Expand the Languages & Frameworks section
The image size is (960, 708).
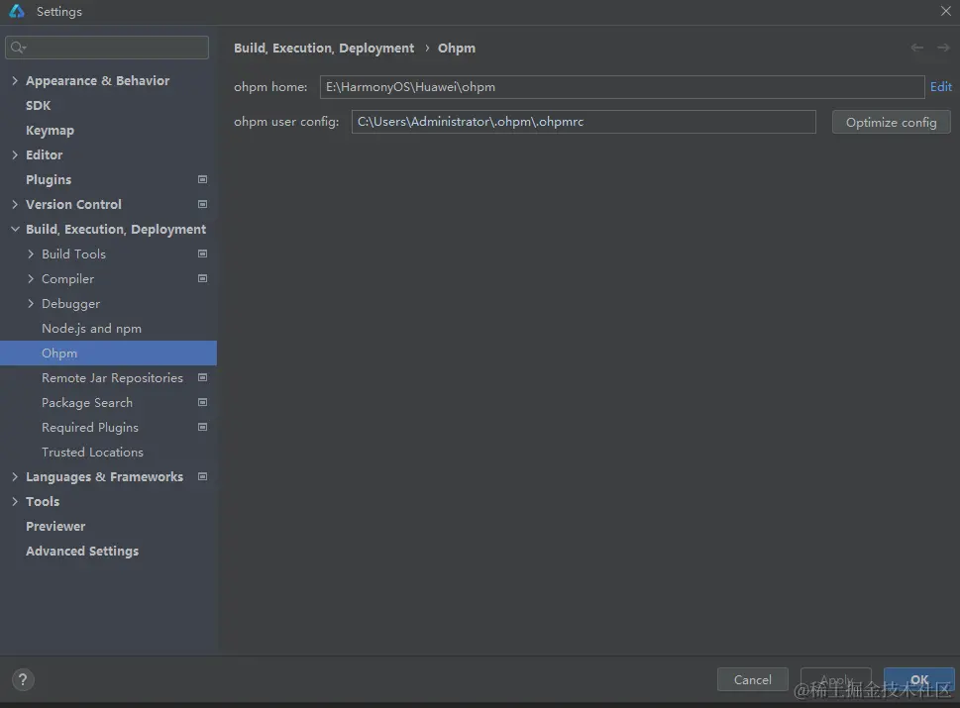[x=15, y=476]
